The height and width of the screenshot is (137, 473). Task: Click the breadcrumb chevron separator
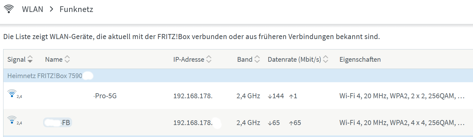pyautogui.click(x=52, y=9)
